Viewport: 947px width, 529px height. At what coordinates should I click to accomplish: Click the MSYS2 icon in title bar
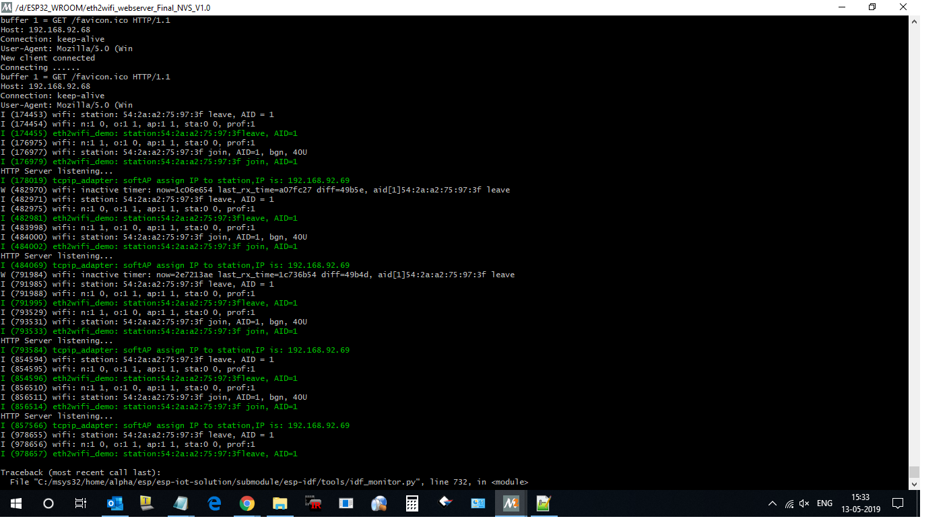(7, 7)
